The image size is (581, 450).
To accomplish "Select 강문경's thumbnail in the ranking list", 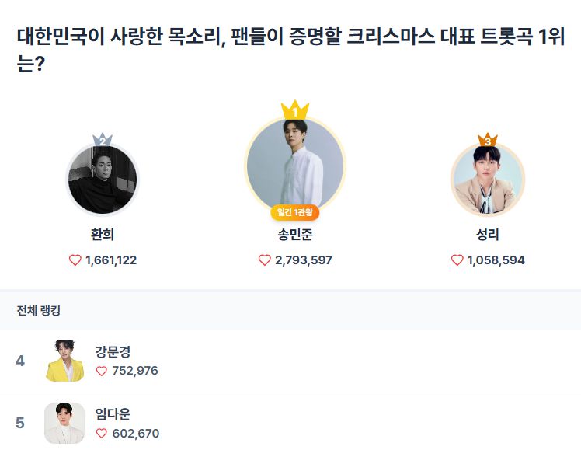I will pyautogui.click(x=64, y=361).
